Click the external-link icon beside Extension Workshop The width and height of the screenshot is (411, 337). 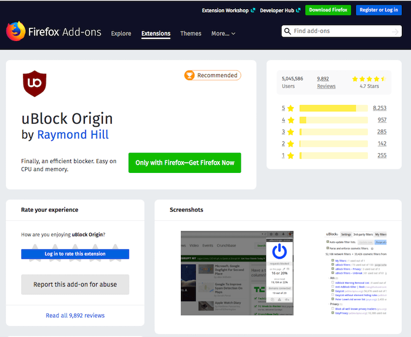point(253,10)
